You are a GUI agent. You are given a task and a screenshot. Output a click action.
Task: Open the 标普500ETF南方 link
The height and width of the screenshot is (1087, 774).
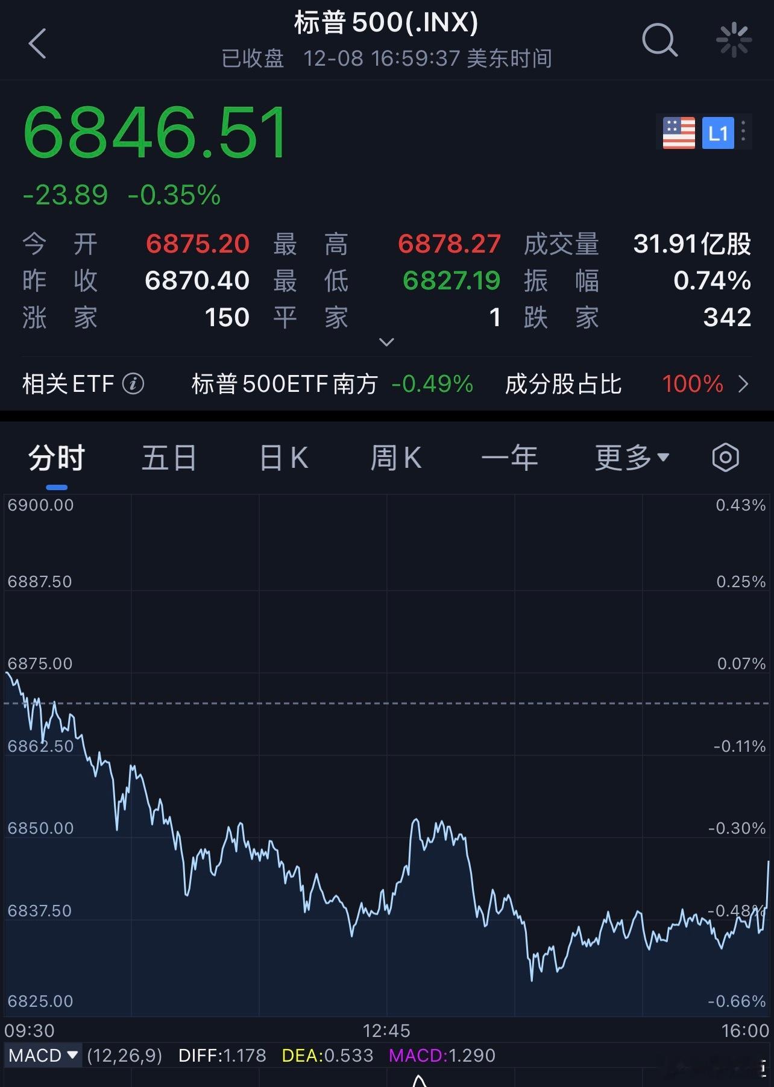(x=285, y=384)
